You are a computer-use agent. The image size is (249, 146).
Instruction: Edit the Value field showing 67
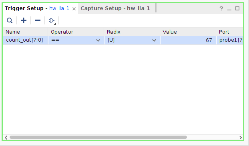188,40
